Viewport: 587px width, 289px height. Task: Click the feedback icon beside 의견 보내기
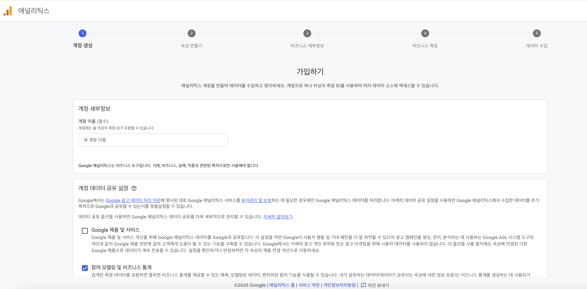[x=363, y=285]
